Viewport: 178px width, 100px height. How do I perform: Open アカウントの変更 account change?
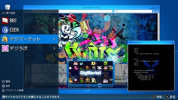pyautogui.click(x=13, y=90)
